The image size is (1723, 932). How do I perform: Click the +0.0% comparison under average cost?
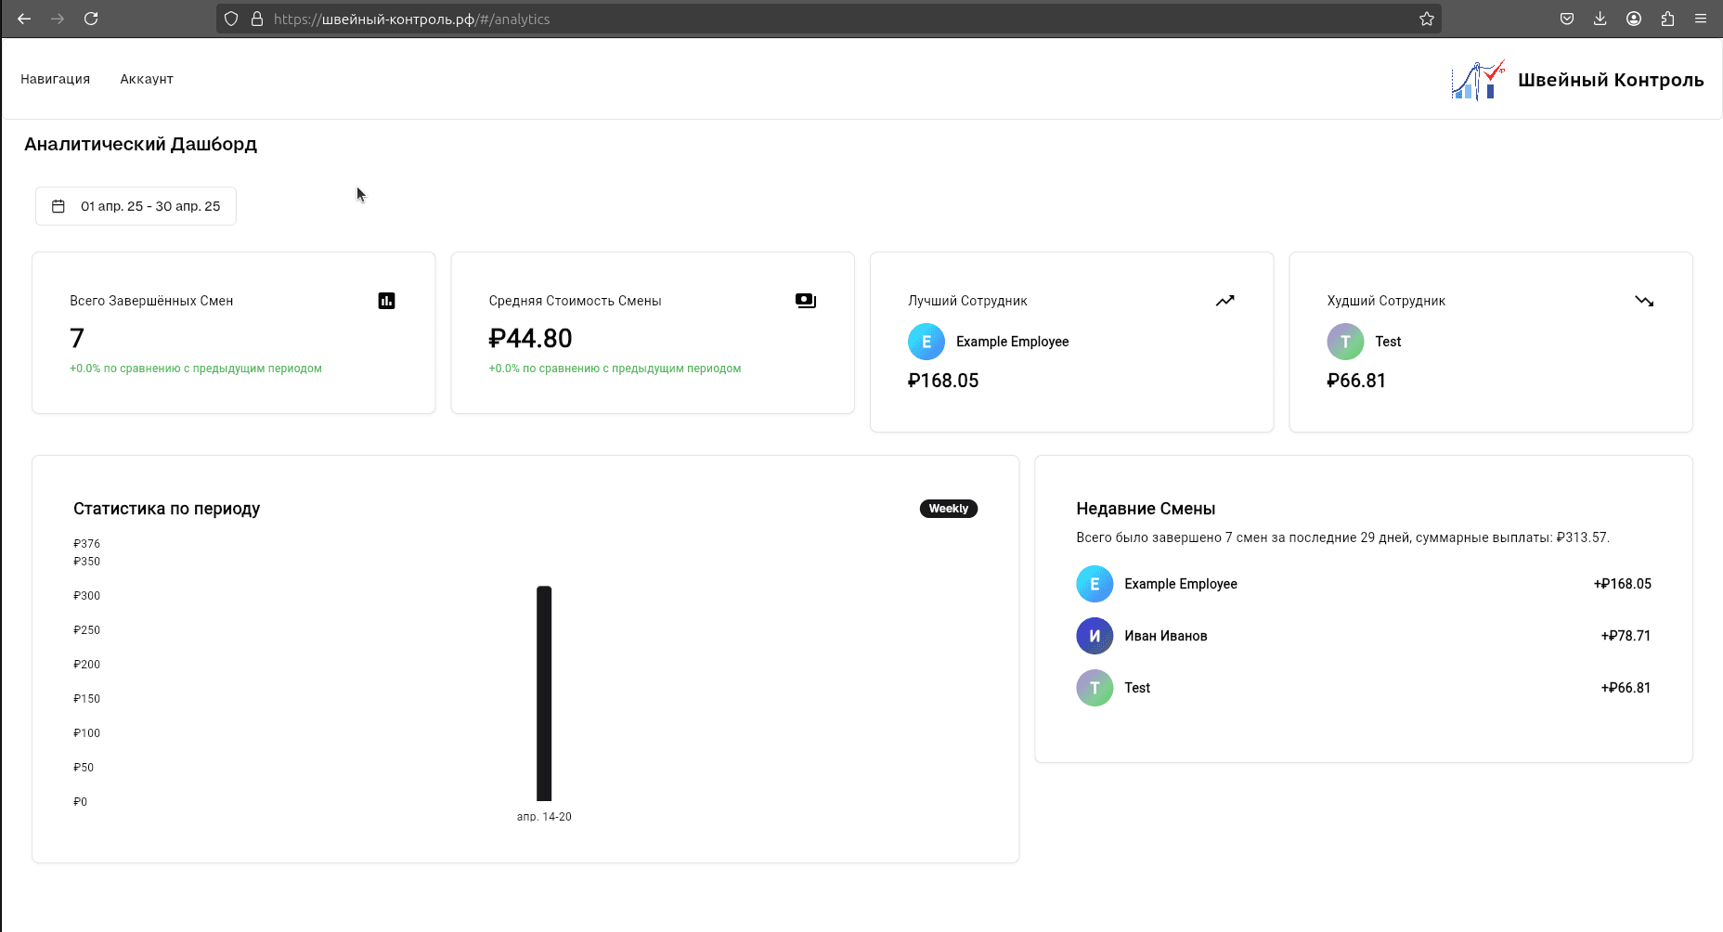click(x=615, y=369)
